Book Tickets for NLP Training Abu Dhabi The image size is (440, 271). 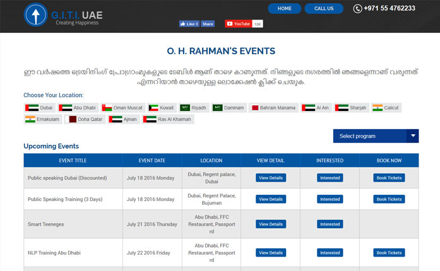coord(389,253)
